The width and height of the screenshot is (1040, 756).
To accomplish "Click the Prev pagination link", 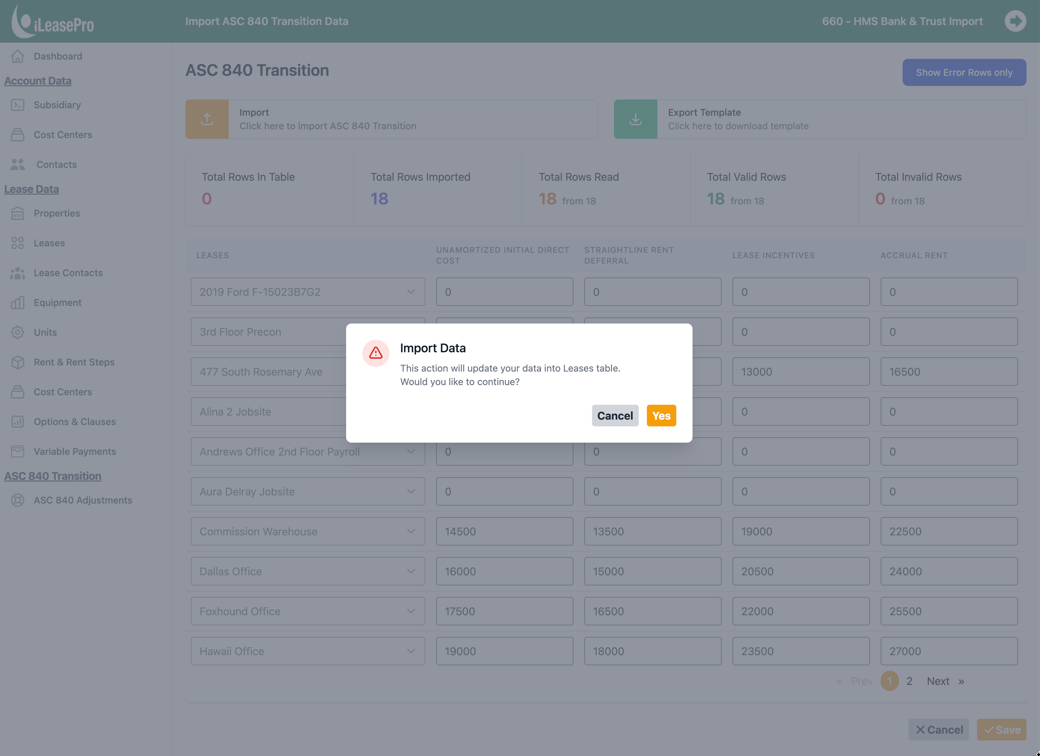I will point(862,681).
